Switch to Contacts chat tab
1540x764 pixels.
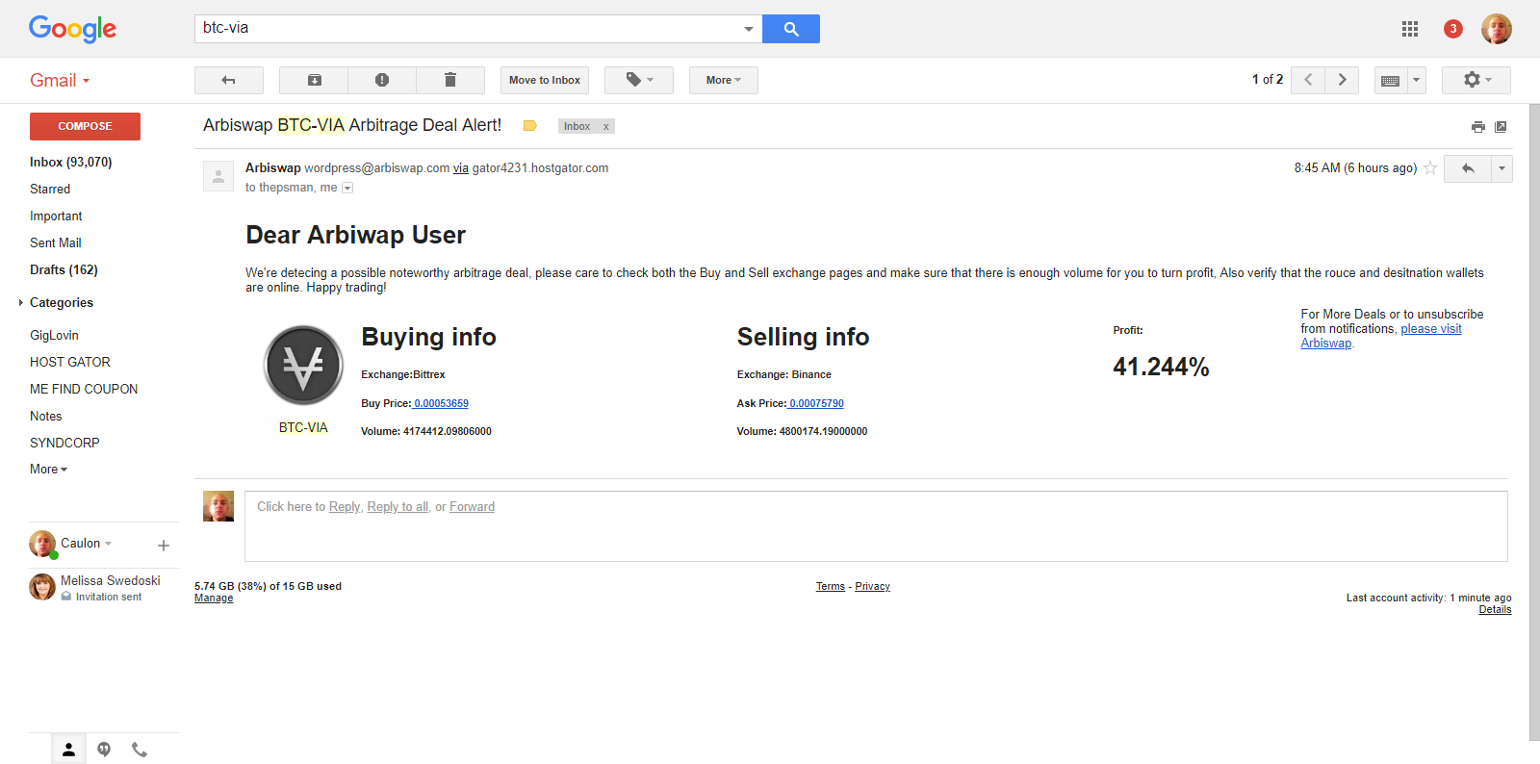tap(68, 749)
